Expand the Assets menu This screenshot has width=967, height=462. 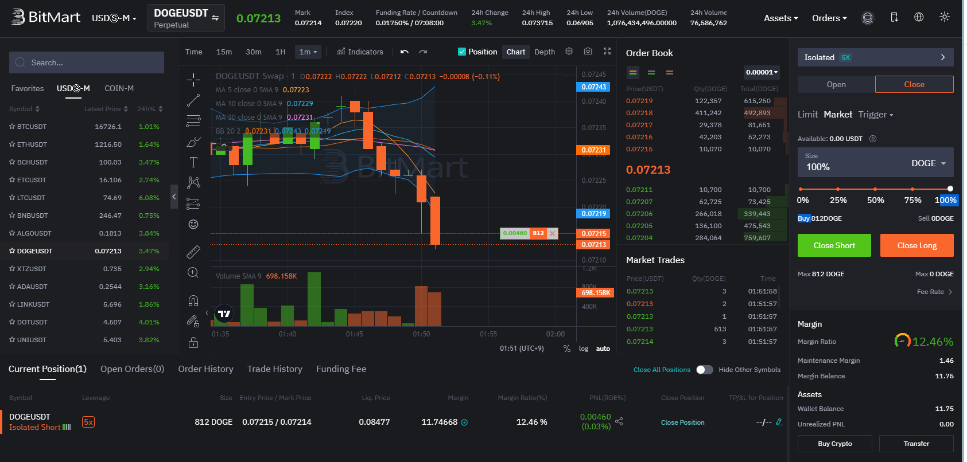pyautogui.click(x=780, y=18)
